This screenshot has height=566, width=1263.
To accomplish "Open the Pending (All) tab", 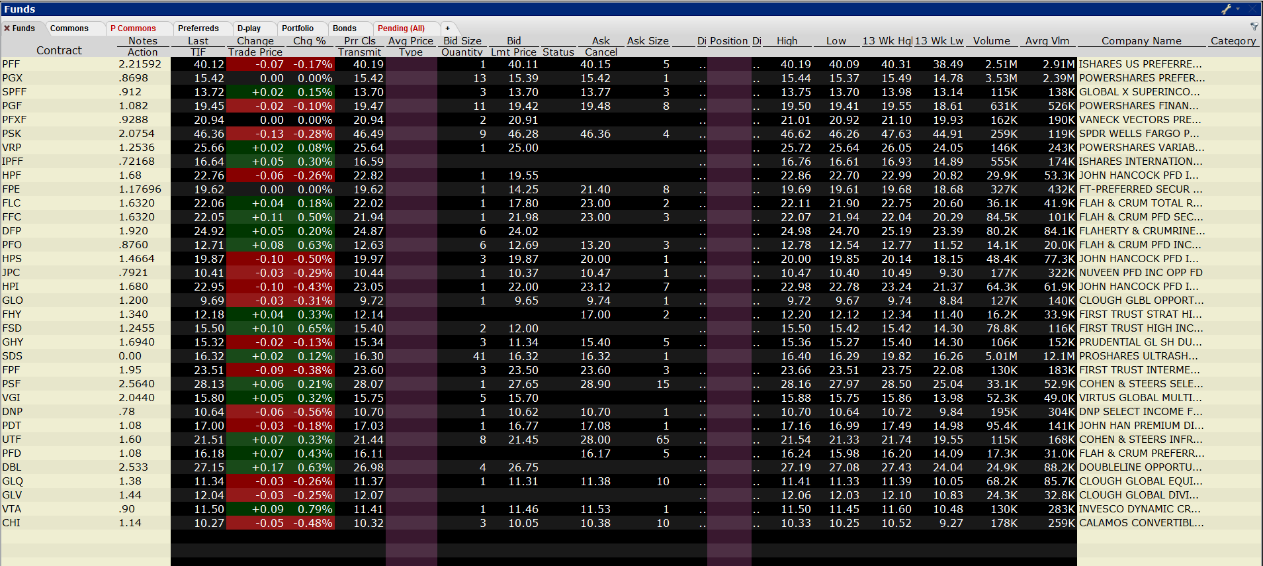I will pos(401,28).
